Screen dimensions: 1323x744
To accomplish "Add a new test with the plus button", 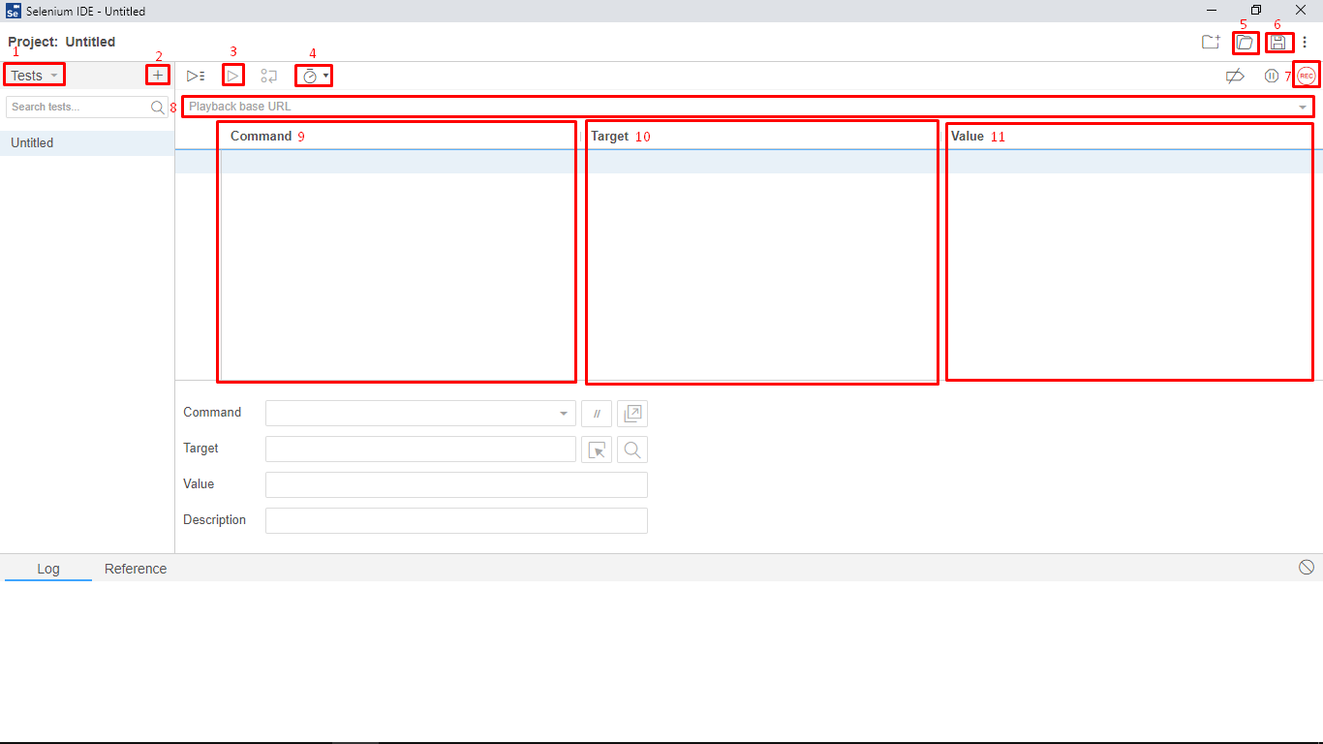I will [157, 75].
